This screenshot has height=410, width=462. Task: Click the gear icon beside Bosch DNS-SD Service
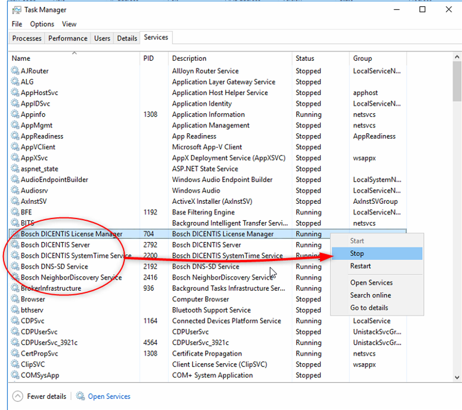(15, 266)
